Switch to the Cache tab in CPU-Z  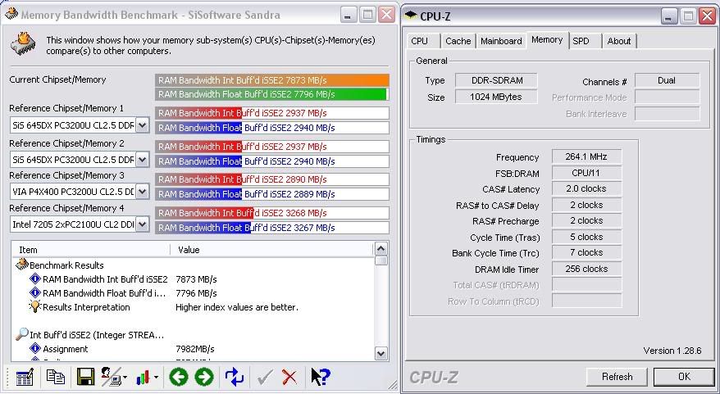coord(458,41)
